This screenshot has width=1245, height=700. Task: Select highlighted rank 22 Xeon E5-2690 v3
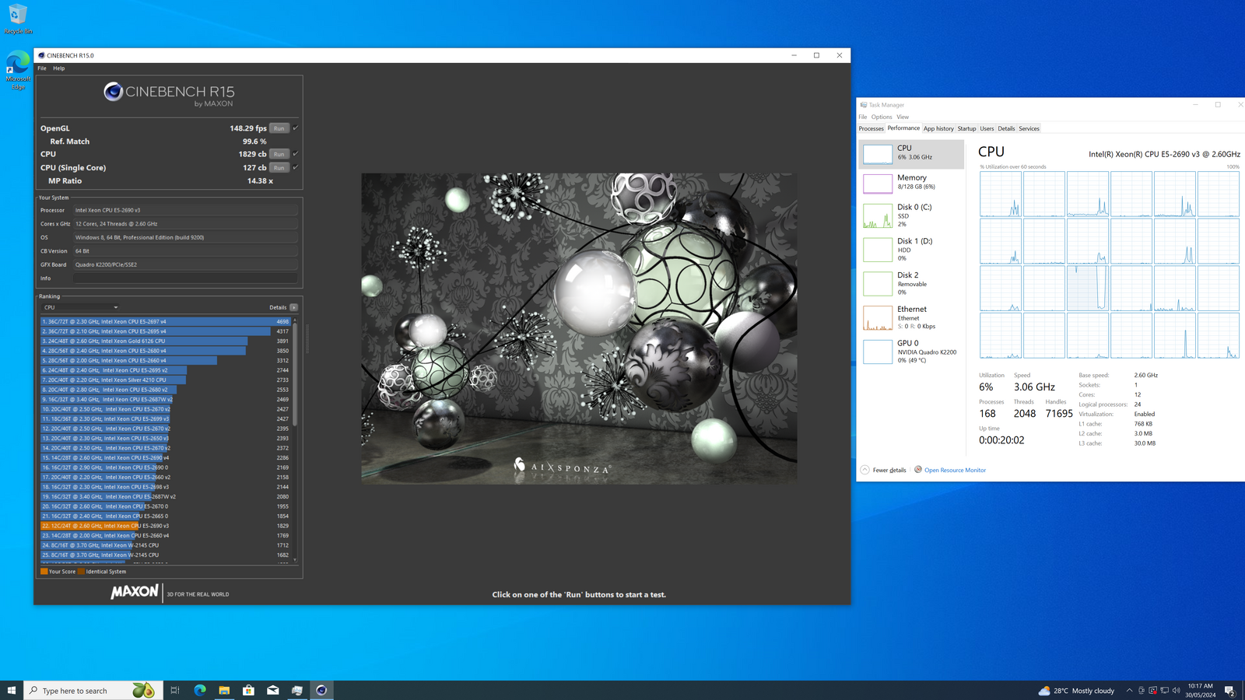click(166, 526)
